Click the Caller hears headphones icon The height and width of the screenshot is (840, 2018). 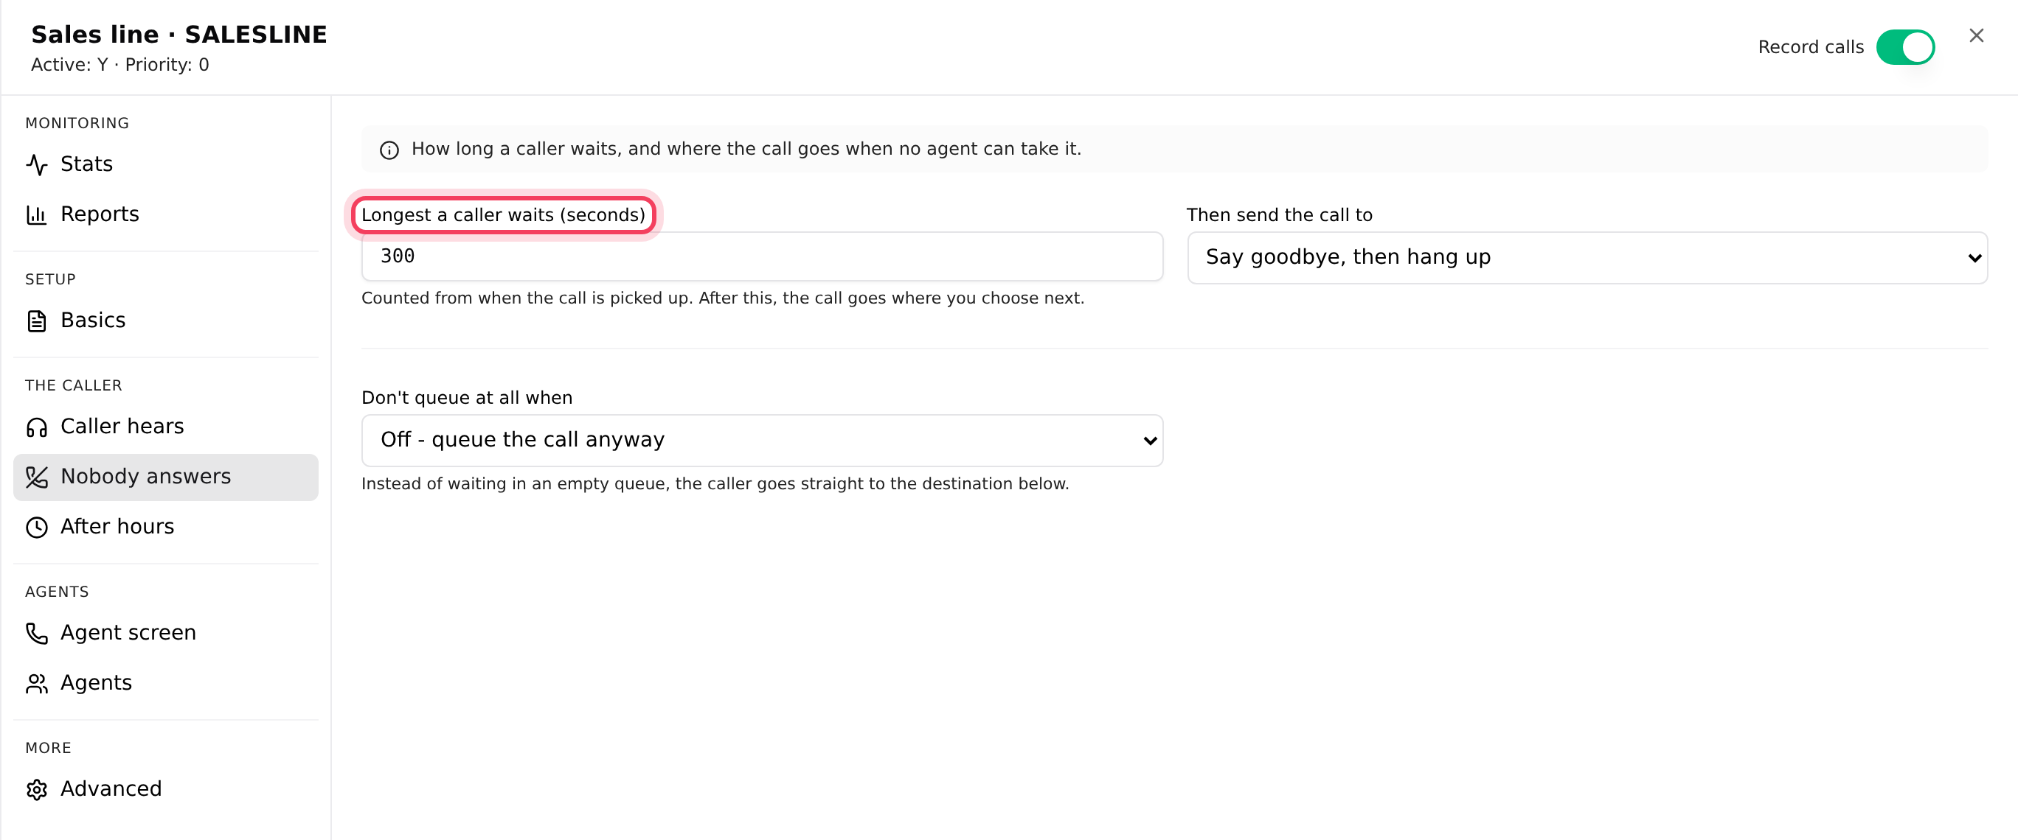[37, 427]
